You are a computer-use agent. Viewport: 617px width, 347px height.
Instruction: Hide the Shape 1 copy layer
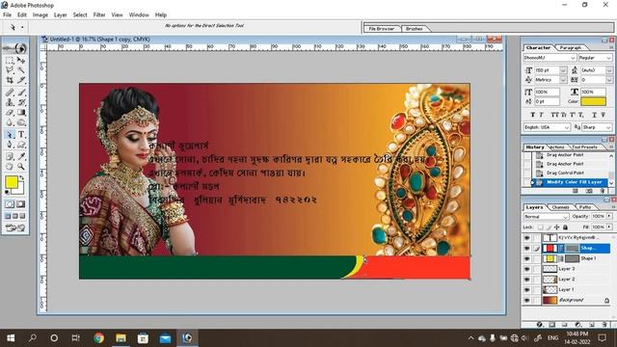pos(527,249)
